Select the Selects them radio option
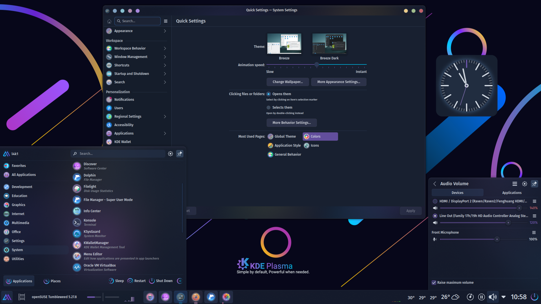Viewport: 541px width, 304px height. point(269,108)
